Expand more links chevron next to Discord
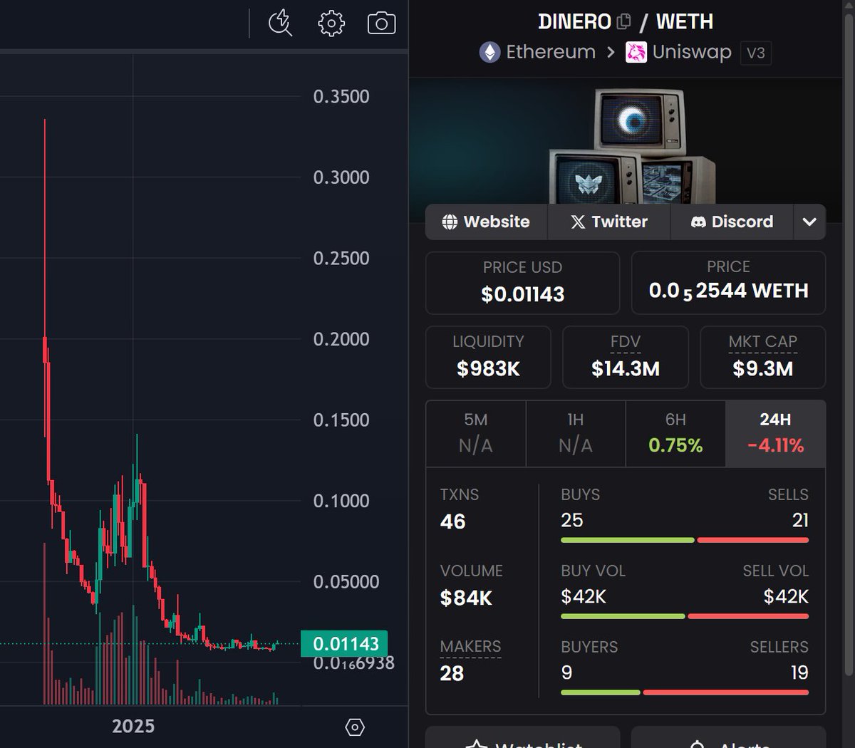The height and width of the screenshot is (748, 855). [x=809, y=222]
